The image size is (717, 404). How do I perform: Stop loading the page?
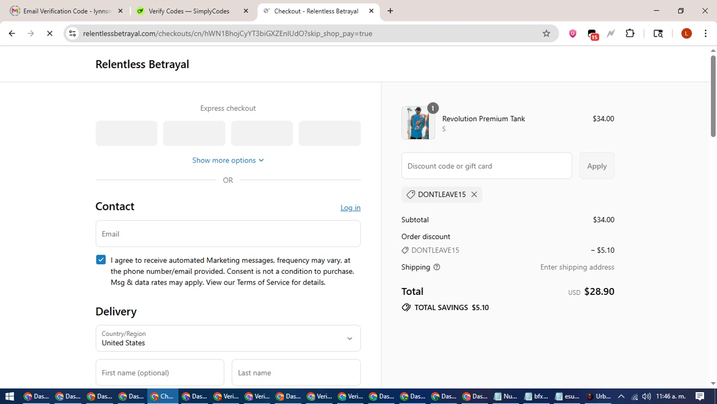(50, 33)
